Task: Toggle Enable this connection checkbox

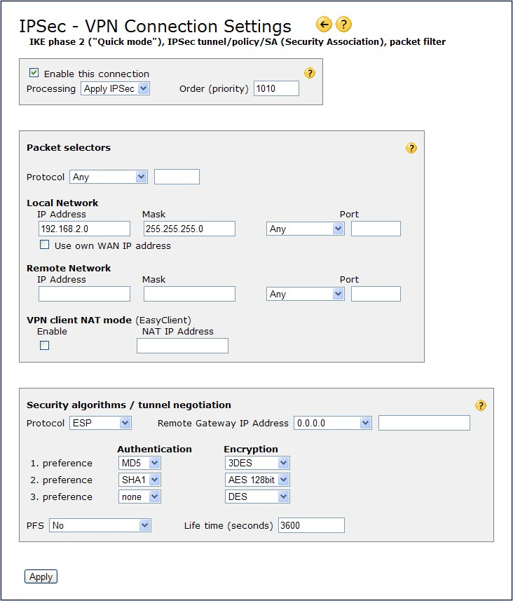Action: tap(34, 73)
